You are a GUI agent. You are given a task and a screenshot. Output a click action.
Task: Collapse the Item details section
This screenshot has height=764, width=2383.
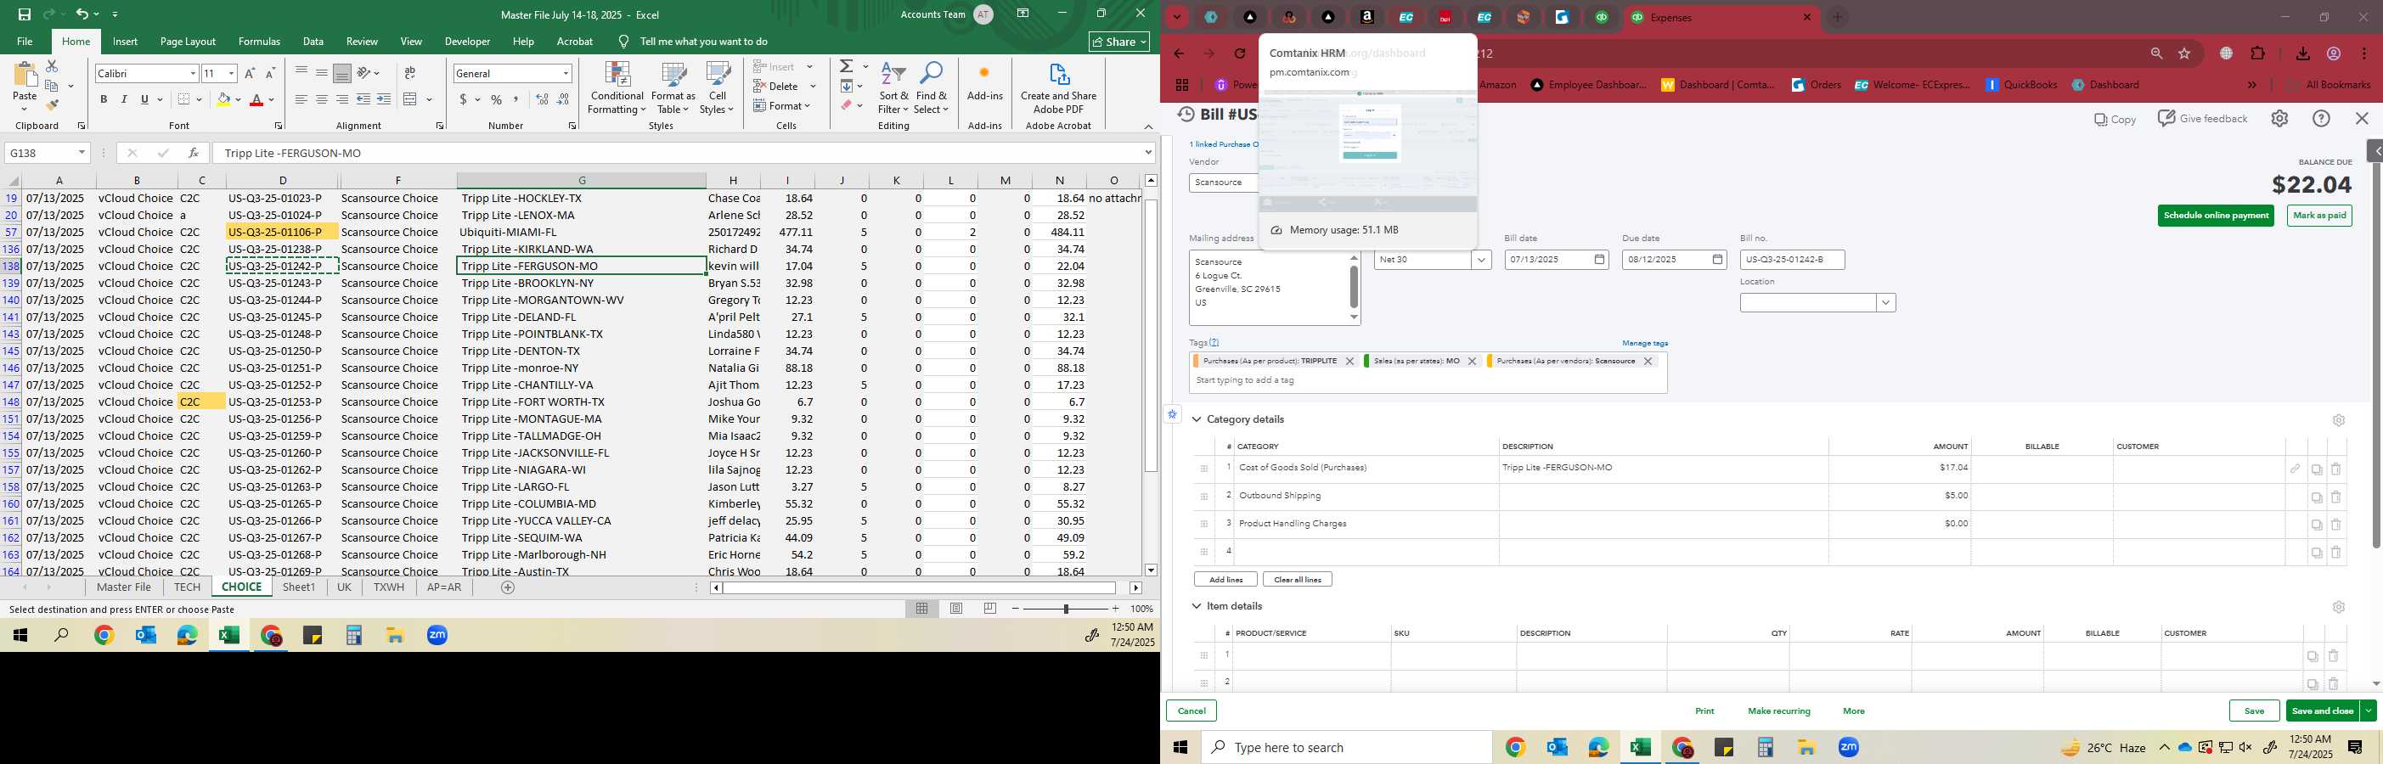[x=1196, y=607]
